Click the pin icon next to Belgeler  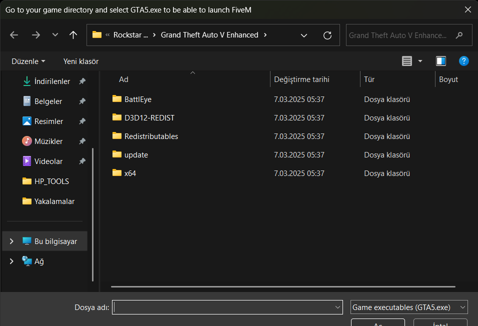[x=82, y=101]
